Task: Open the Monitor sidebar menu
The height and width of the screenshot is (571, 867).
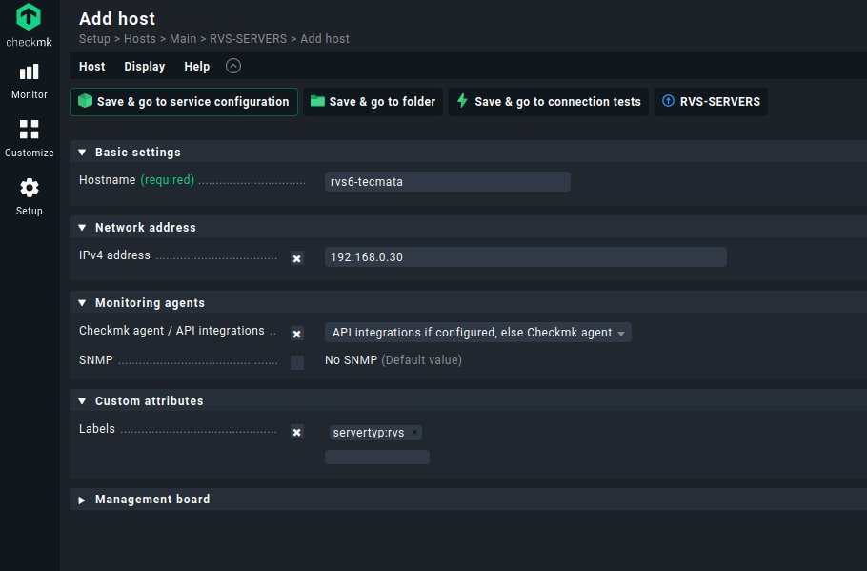Action: 30,80
